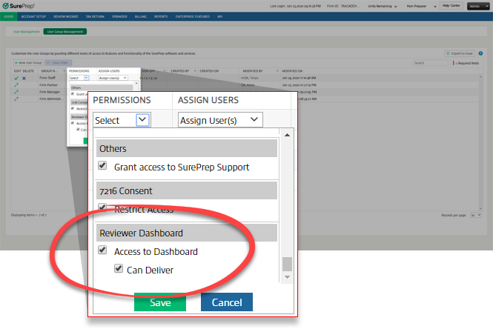This screenshot has height=332, width=493.
Task: Open the Assign User(s) dropdown
Action: pos(220,119)
